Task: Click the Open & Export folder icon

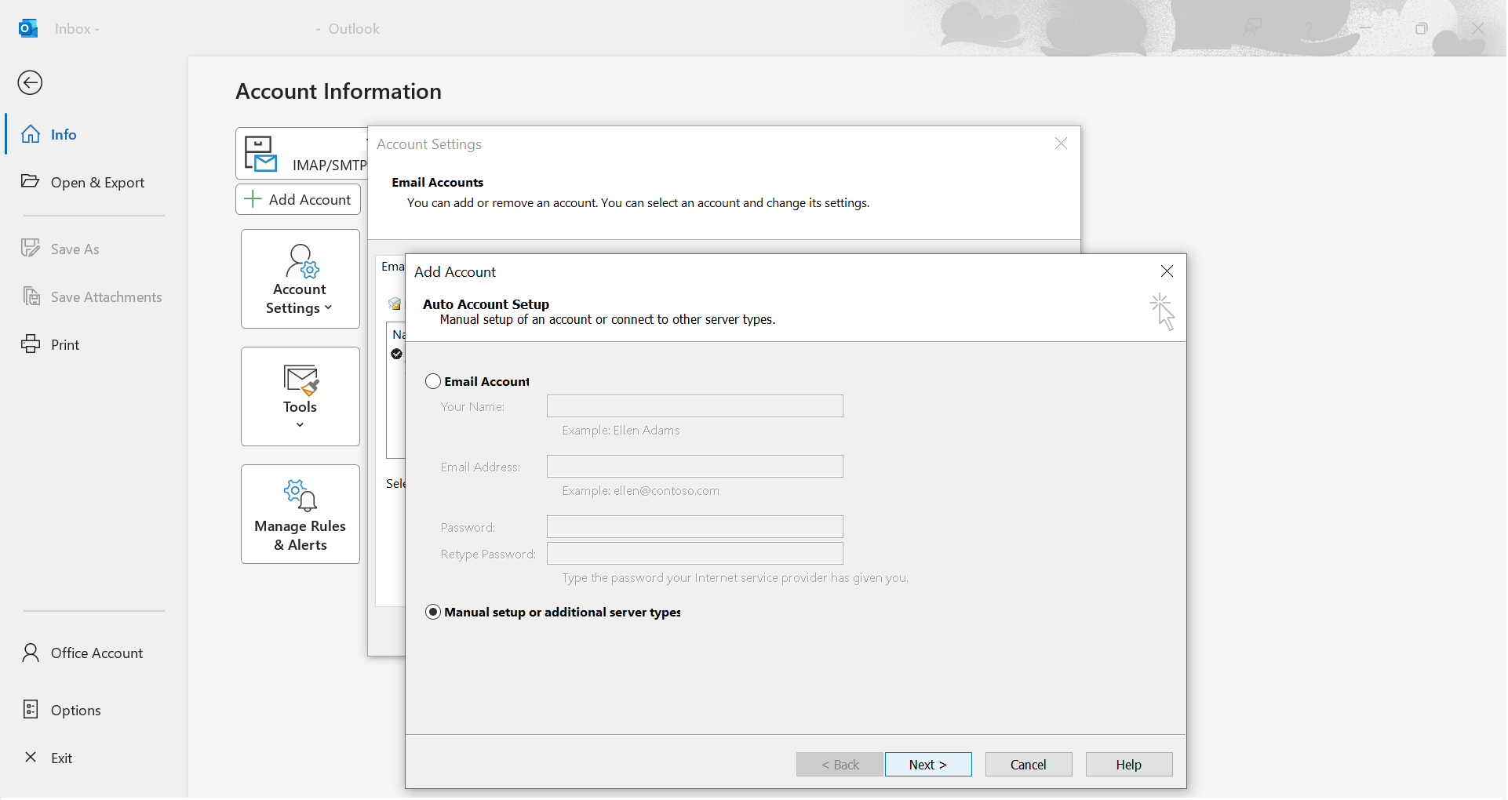Action: pyautogui.click(x=30, y=181)
